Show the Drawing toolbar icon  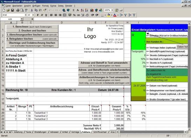pos(101,10)
